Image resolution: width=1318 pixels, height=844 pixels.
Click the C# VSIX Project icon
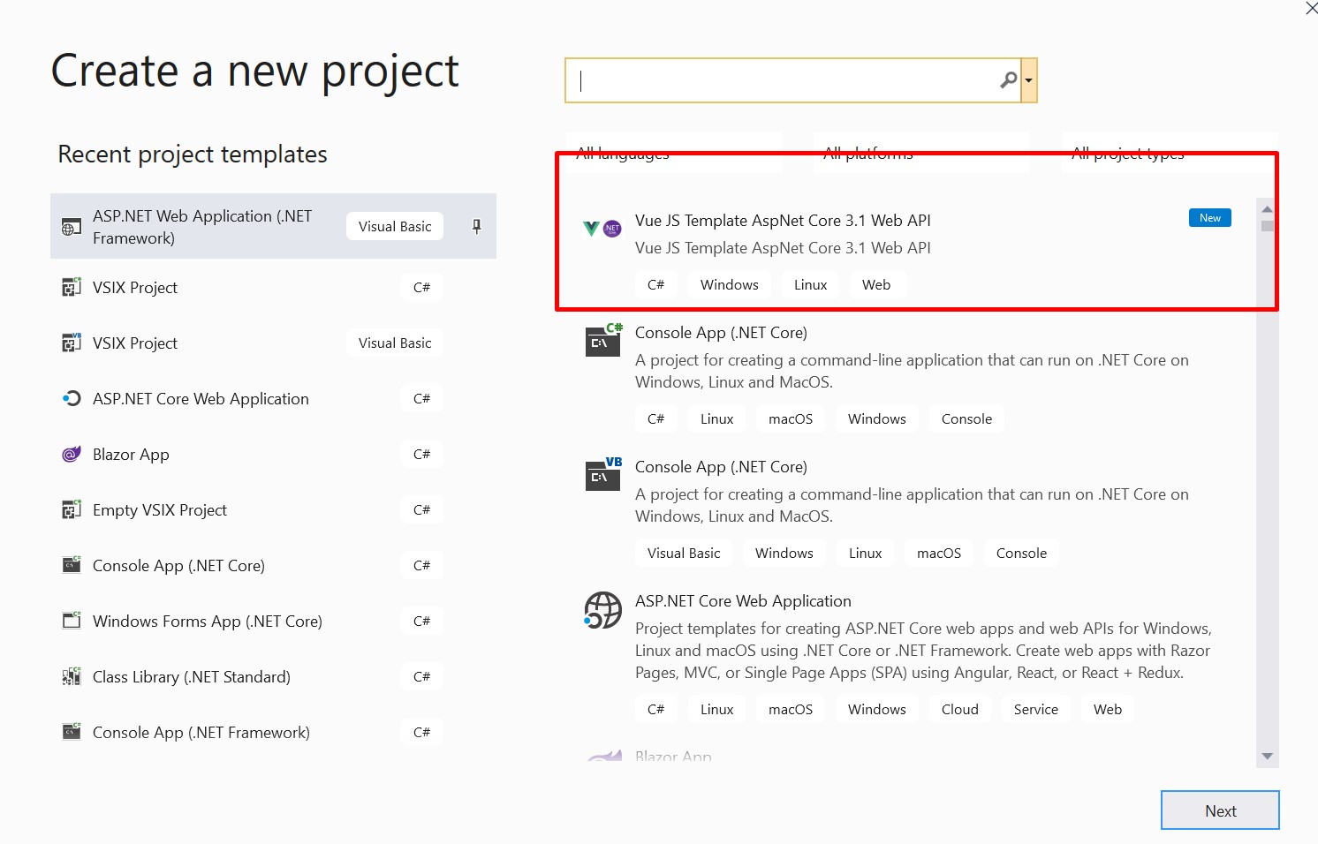[x=71, y=287]
